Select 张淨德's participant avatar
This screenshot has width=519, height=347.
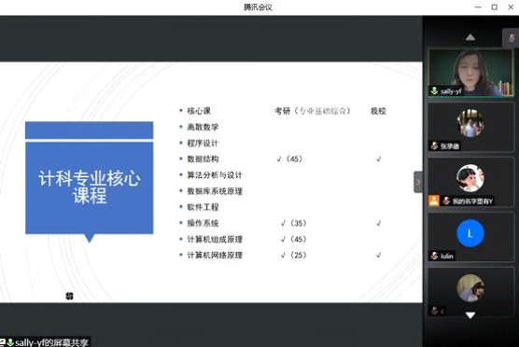click(x=470, y=123)
